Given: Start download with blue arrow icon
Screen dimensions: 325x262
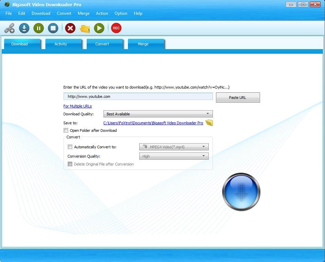Looking at the screenshot, I should pos(24,28).
